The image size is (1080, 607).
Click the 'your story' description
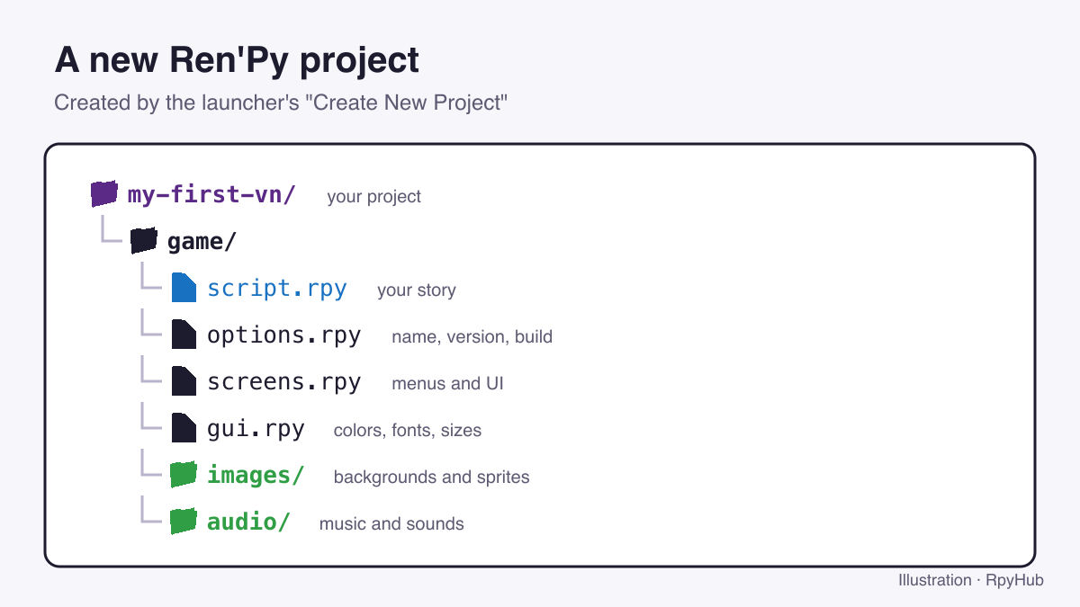click(x=417, y=290)
